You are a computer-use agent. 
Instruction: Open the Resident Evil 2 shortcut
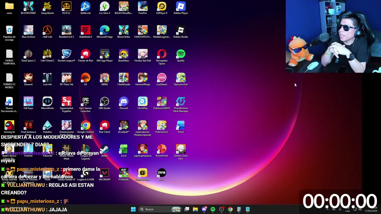66,32
